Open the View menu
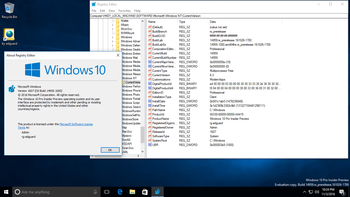Image resolution: width=350 pixels, height=197 pixels. click(x=112, y=11)
